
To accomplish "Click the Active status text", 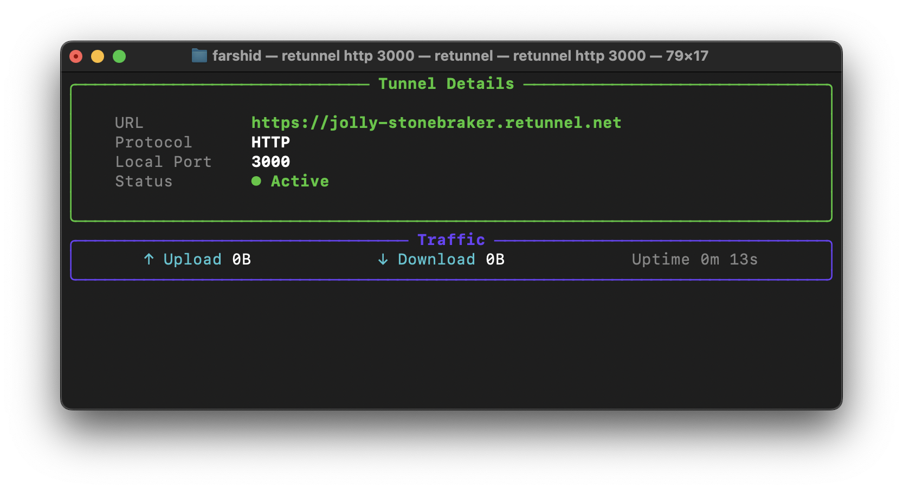I will [300, 181].
